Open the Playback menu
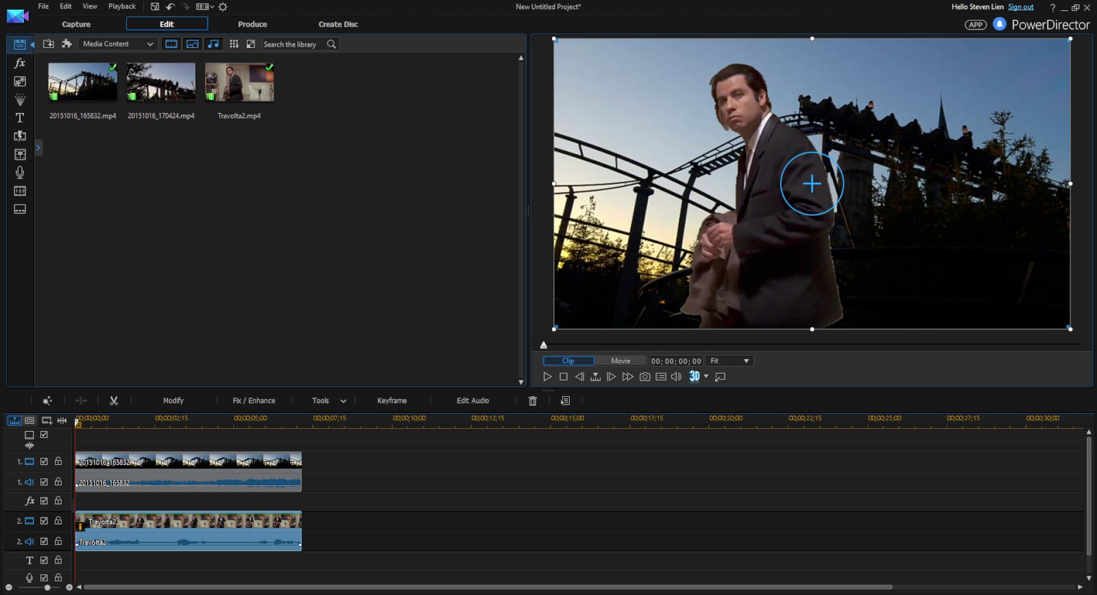 (122, 6)
